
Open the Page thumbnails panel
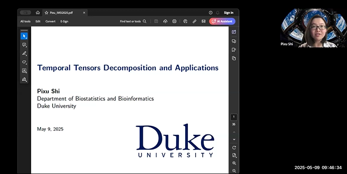(234, 58)
